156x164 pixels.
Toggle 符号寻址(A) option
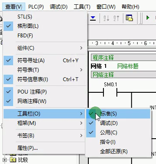[45, 61]
